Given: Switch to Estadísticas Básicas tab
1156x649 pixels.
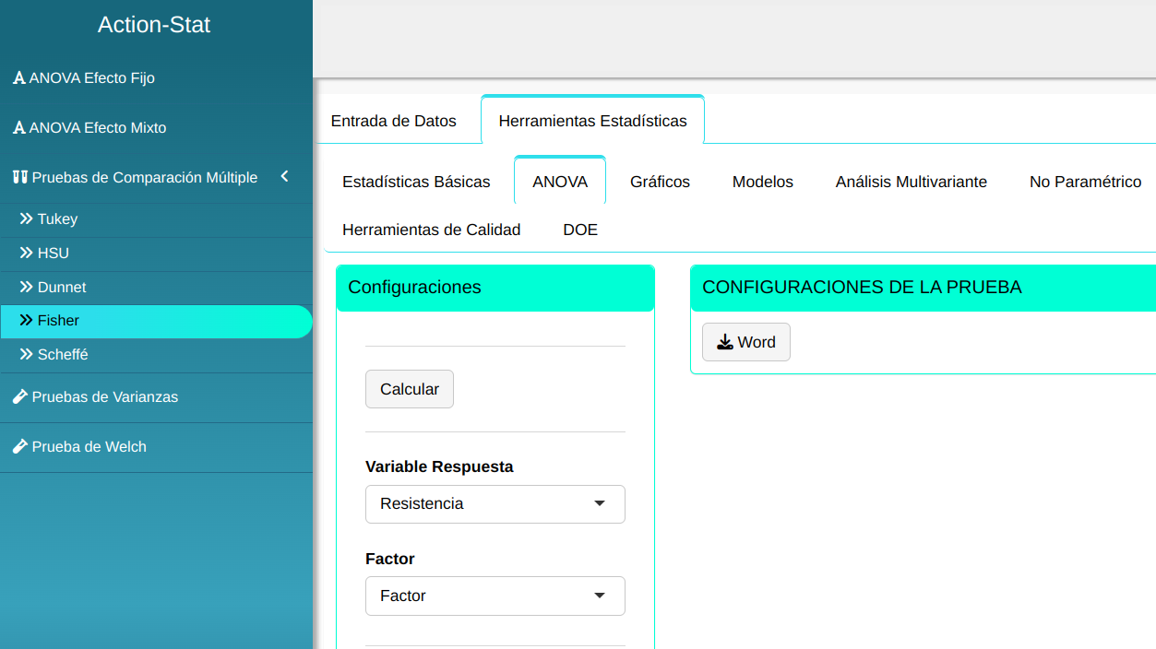Looking at the screenshot, I should coord(416,182).
